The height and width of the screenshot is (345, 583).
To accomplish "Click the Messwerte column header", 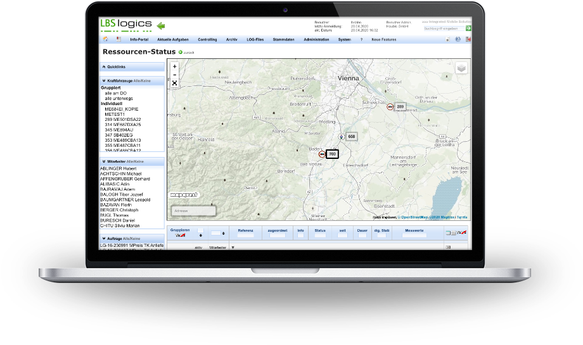I will [414, 230].
